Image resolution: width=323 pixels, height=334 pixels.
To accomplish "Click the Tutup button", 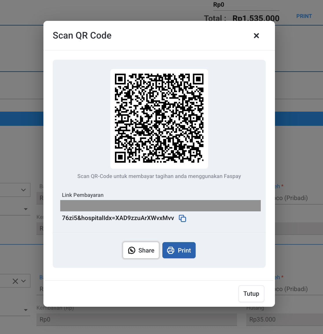I will click(x=251, y=294).
